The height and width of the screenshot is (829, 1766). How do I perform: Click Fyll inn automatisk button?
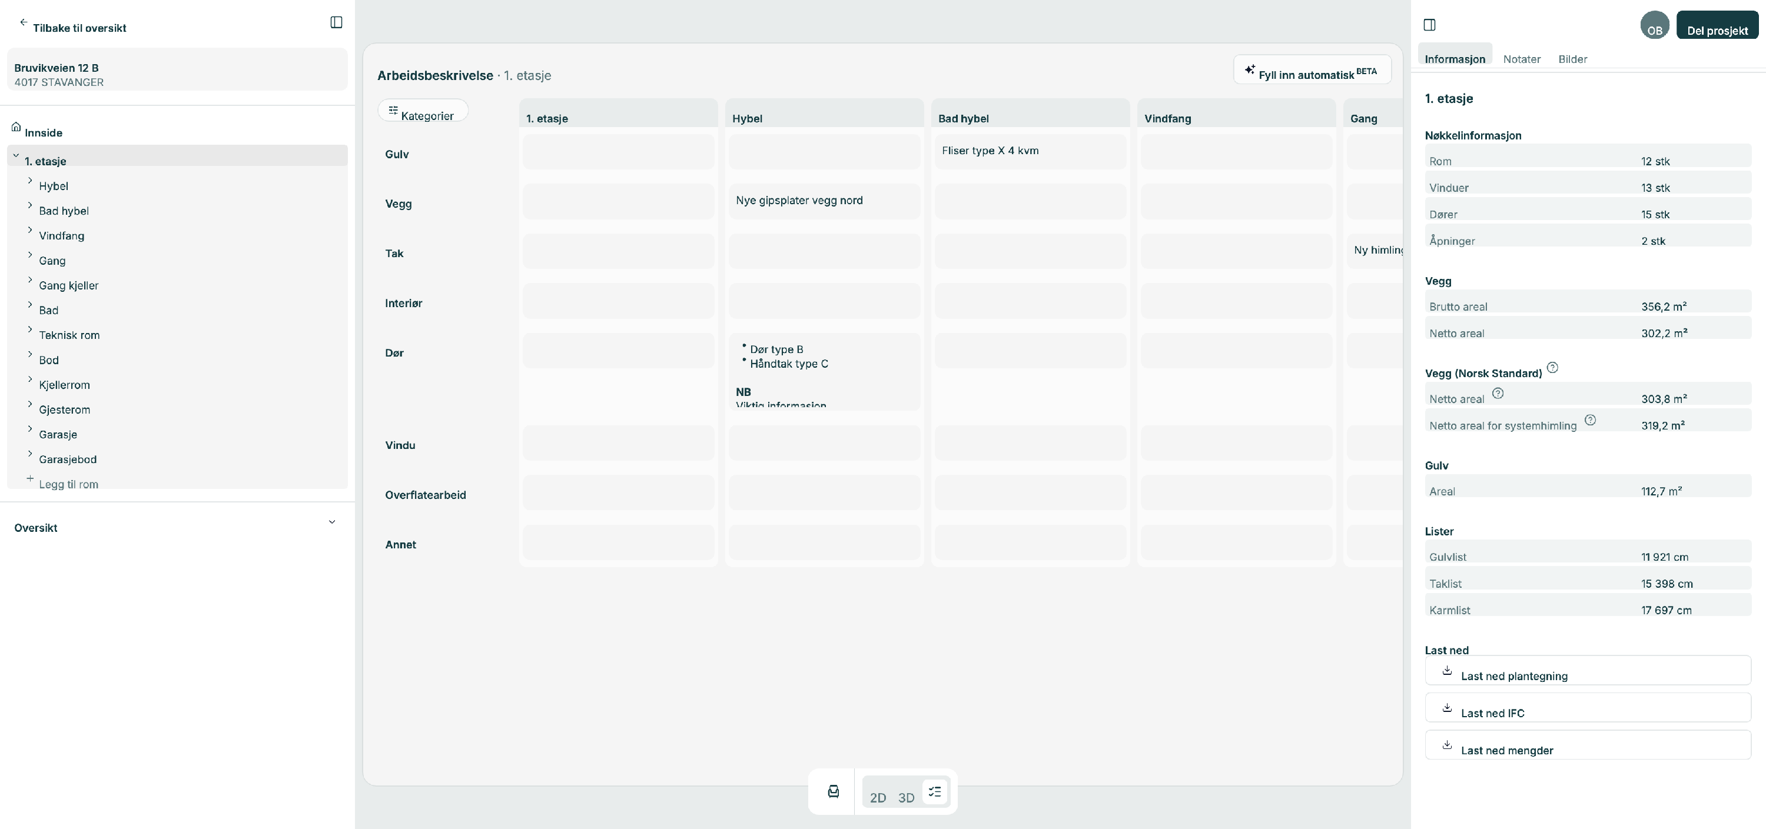[1312, 70]
